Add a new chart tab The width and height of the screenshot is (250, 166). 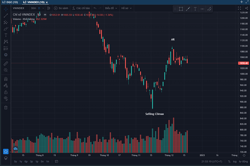(242, 2)
